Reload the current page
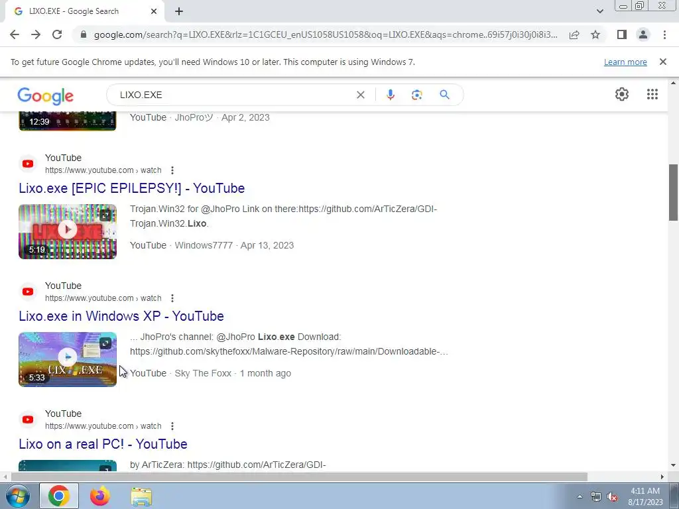Viewport: 679px width, 509px height. click(x=57, y=34)
